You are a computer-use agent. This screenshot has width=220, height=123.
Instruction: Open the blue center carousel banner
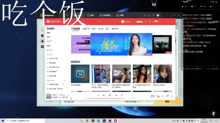click(x=121, y=44)
